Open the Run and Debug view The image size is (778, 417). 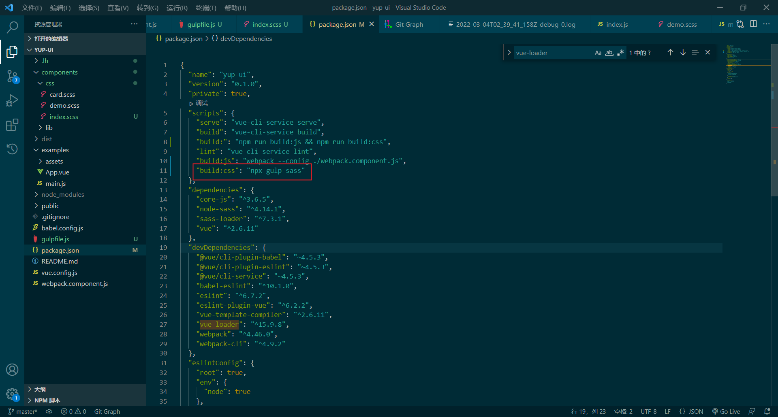click(x=12, y=100)
